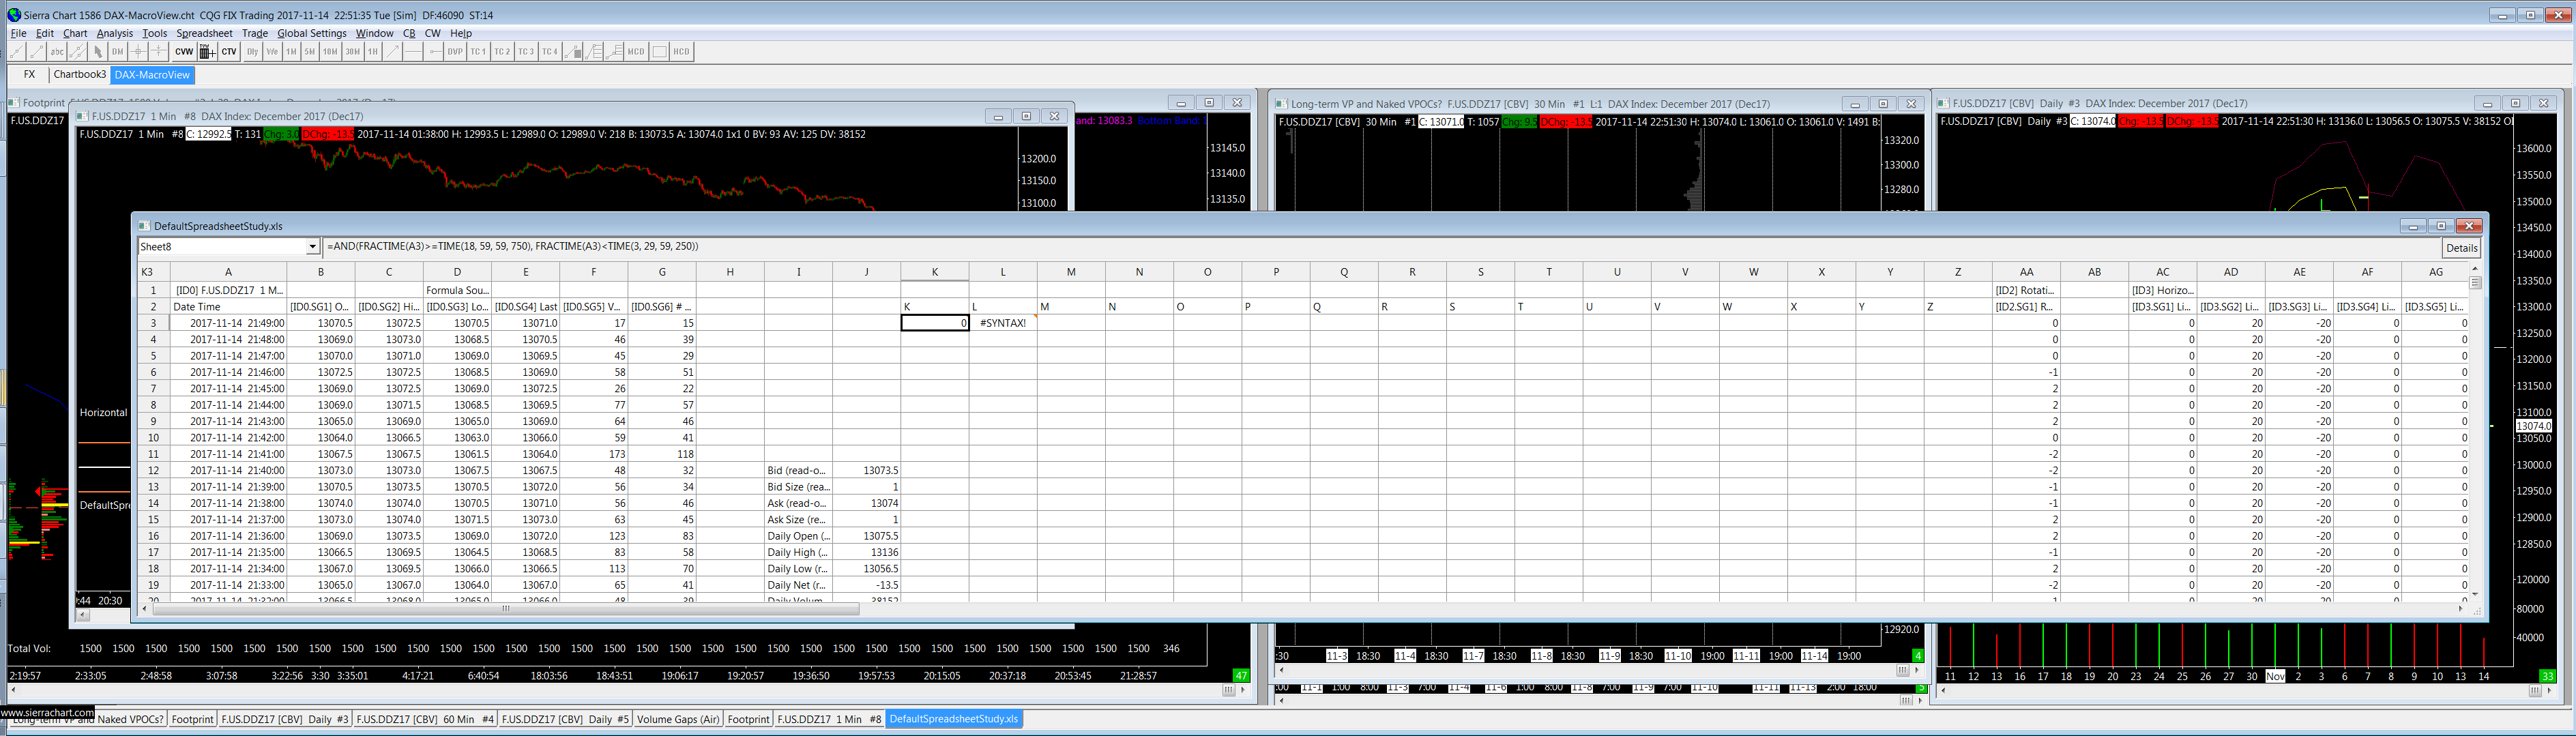This screenshot has height=736, width=2576.
Task: Click the HCD toolbar button
Action: [681, 52]
